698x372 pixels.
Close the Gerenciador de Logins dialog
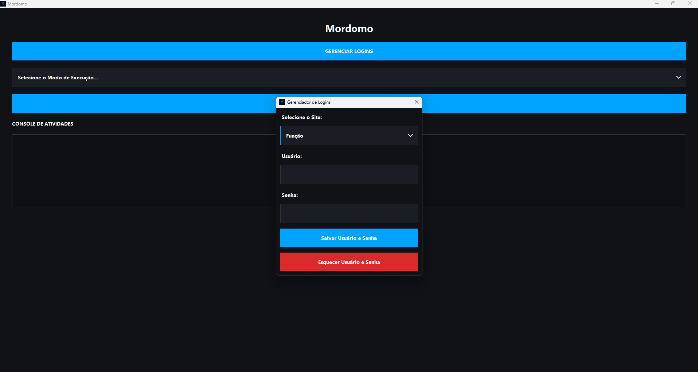[416, 102]
